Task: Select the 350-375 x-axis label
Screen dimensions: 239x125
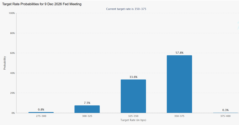Action: 179,116
